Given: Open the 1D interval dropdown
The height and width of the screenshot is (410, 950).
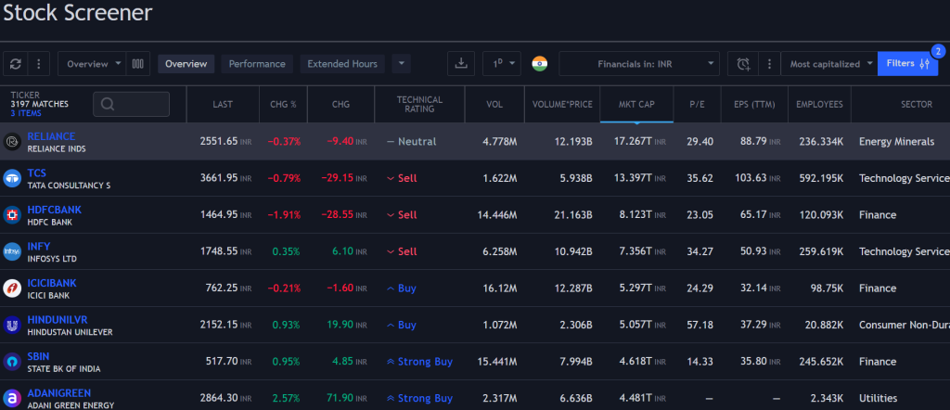Looking at the screenshot, I should point(502,64).
